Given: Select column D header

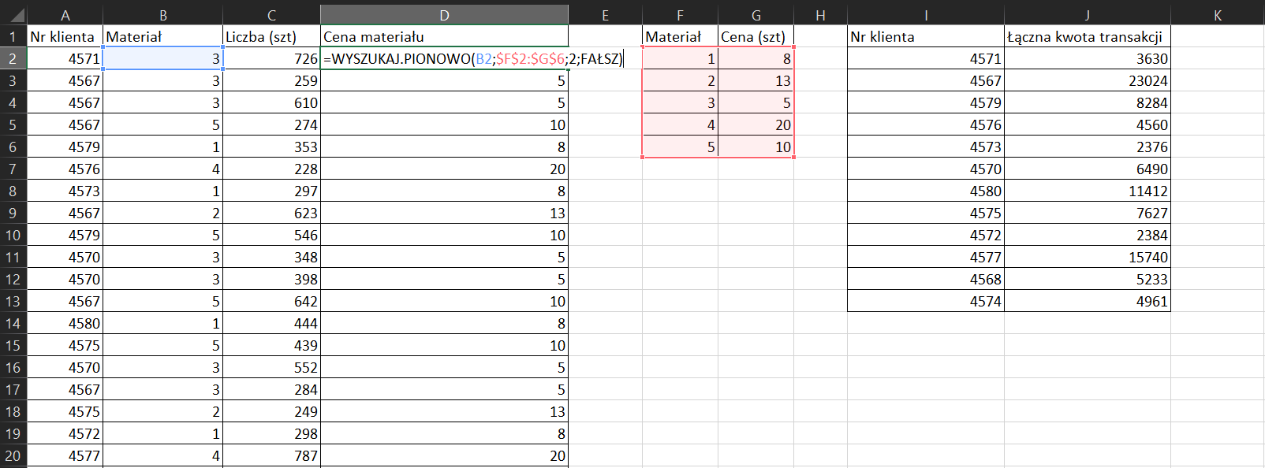Looking at the screenshot, I should [x=445, y=15].
